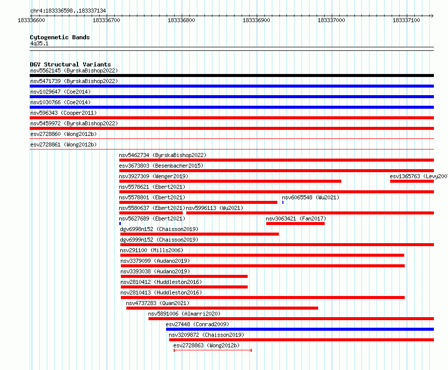Select the red nsv5580637 variant bar
Image resolution: width=448 pixels, height=370 pixels.
pos(151,213)
